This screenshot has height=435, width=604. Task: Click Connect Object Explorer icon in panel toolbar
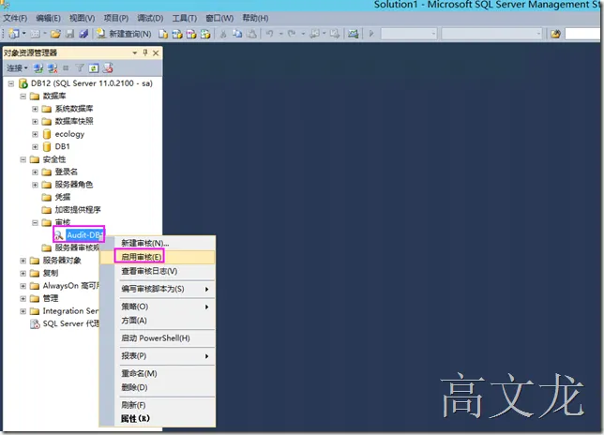pos(38,68)
